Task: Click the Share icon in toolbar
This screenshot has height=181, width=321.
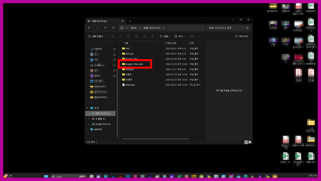Action: tap(144, 36)
